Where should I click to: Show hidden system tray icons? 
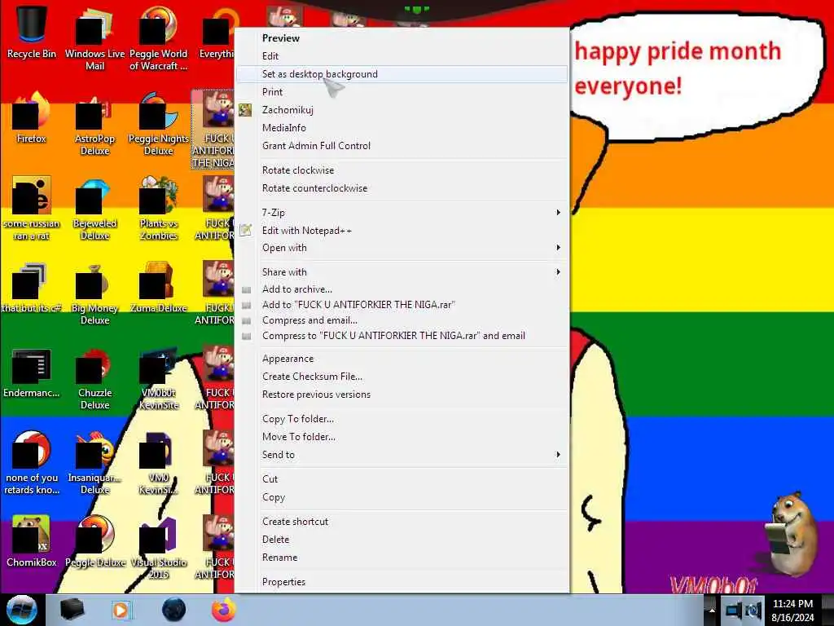point(712,611)
